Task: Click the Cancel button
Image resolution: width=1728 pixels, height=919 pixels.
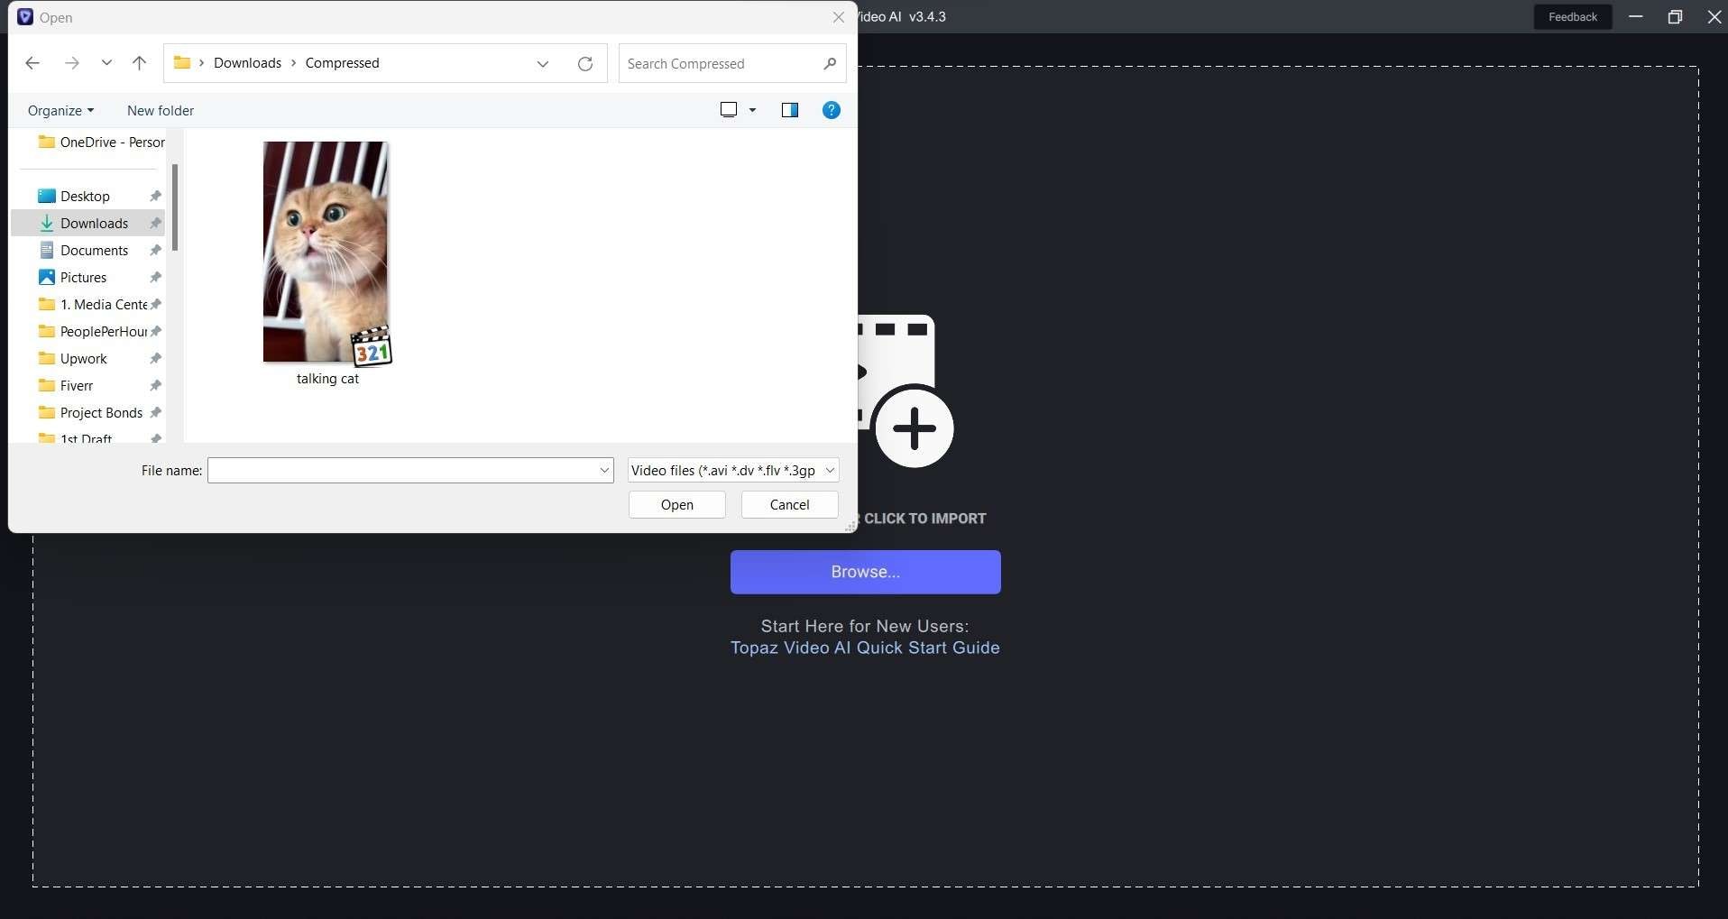Action: (x=788, y=504)
